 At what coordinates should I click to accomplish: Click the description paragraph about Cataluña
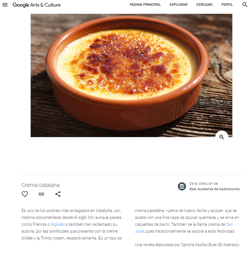pyautogui.click(x=72, y=224)
